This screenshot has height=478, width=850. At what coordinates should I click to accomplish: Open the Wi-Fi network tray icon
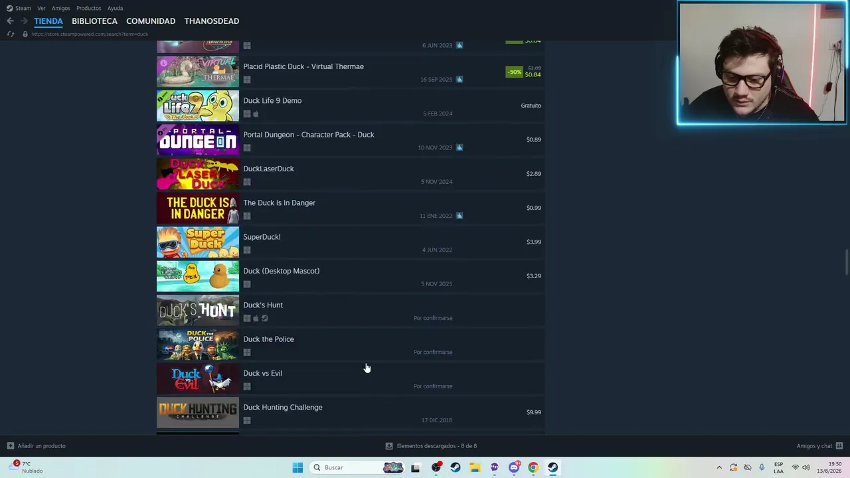795,467
